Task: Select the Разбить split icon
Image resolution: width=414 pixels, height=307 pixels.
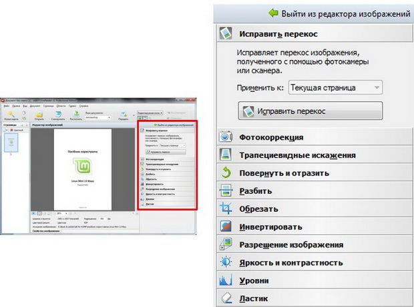Action: point(225,191)
